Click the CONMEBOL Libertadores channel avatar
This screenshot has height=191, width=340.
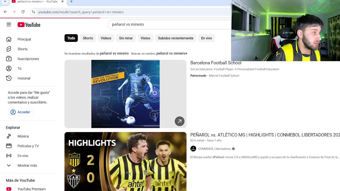tap(193, 149)
